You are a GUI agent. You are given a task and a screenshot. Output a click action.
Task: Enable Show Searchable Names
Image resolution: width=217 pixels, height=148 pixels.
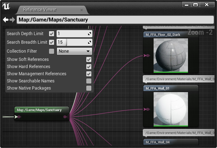(89, 81)
